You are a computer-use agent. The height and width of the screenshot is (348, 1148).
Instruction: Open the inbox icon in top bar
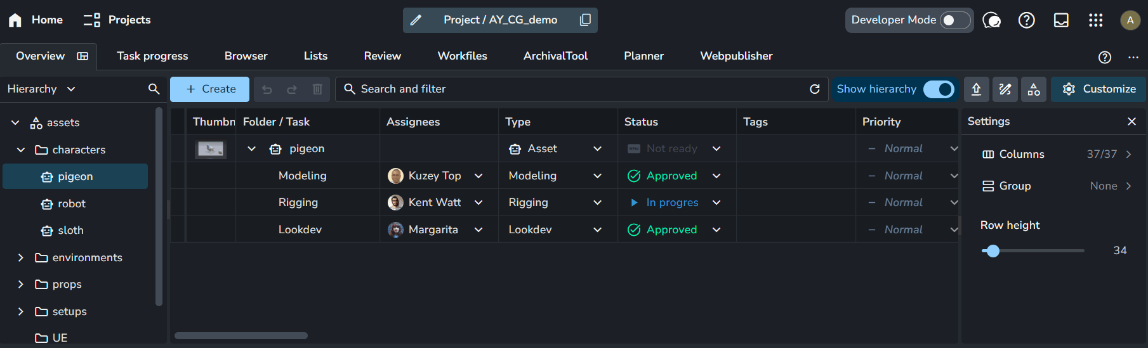point(1061,20)
